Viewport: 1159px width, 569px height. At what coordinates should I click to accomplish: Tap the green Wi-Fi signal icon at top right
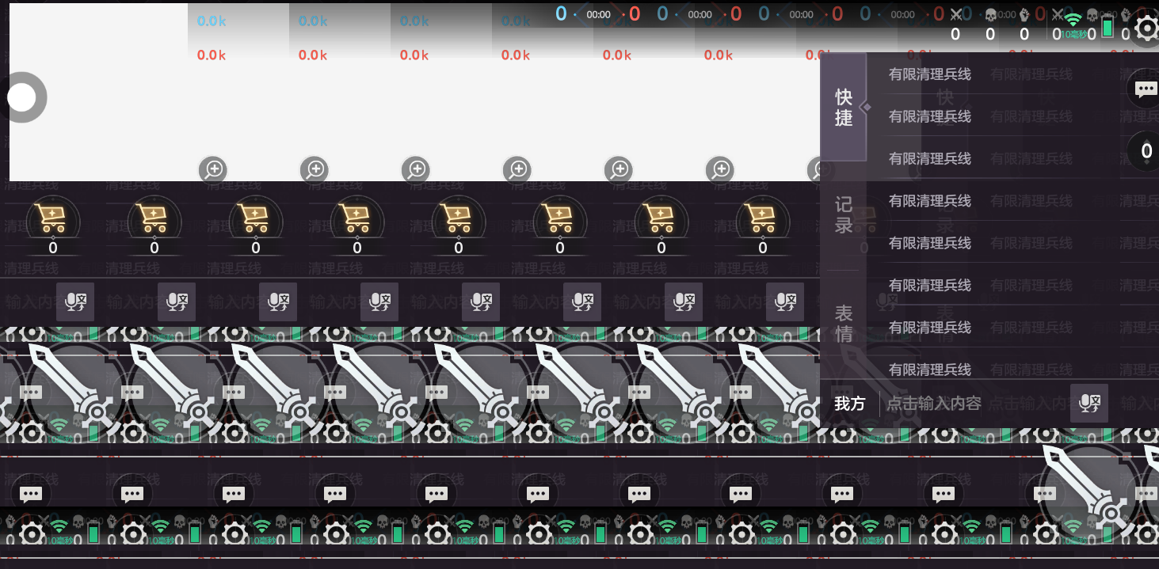(1073, 21)
